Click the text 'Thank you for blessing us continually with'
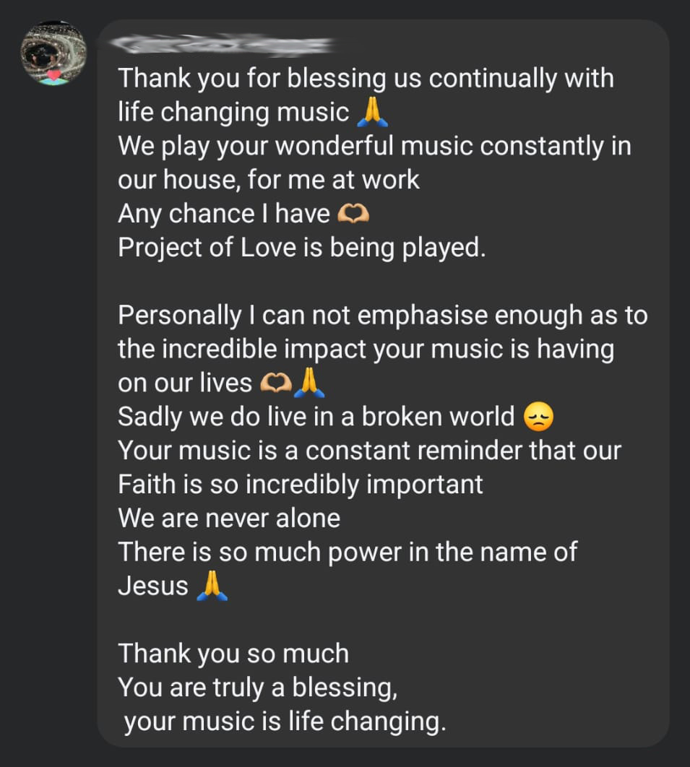The image size is (690, 767). [366, 78]
